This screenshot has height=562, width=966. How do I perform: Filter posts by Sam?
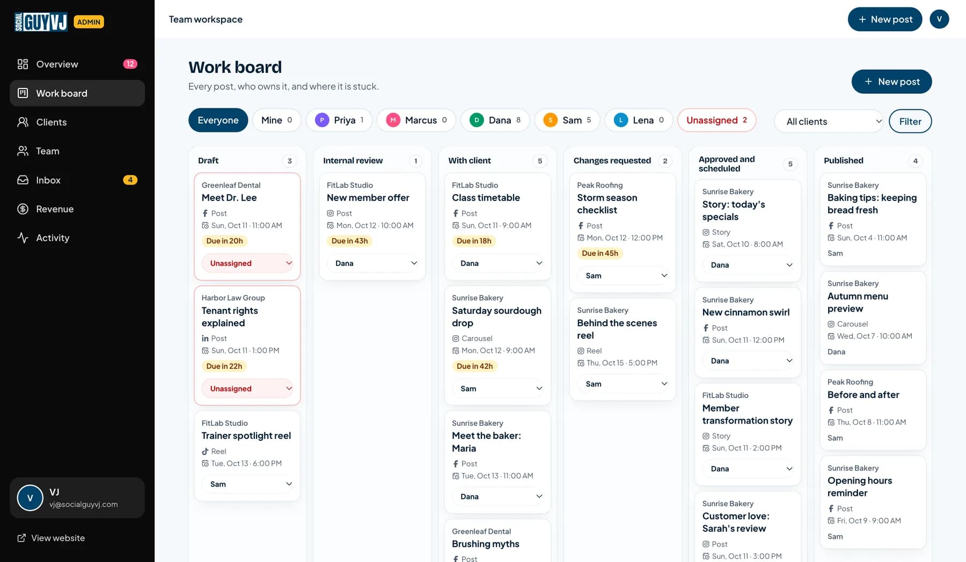pos(567,120)
